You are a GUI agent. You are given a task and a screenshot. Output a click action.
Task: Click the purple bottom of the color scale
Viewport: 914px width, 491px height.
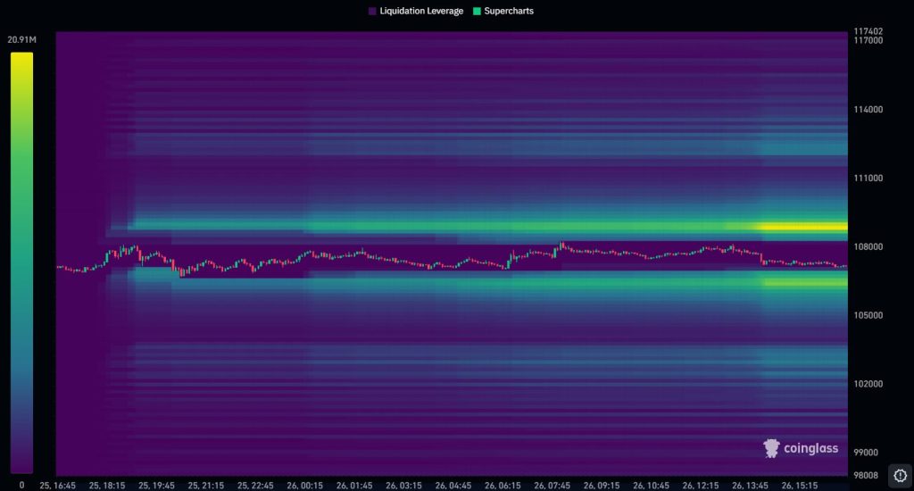[x=21, y=466]
